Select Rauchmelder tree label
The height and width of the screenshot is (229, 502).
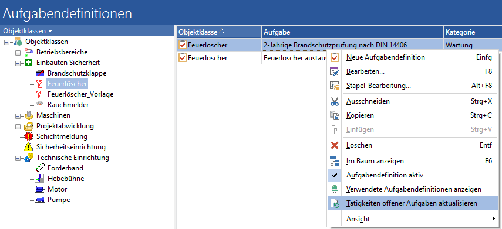point(68,105)
